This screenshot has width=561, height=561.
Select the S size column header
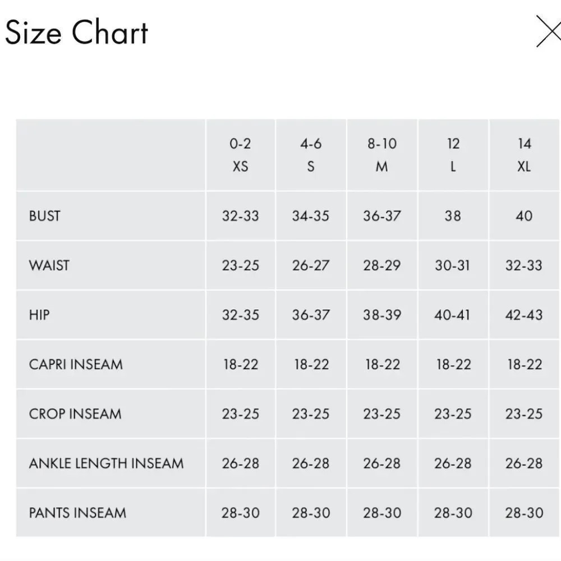(x=311, y=155)
